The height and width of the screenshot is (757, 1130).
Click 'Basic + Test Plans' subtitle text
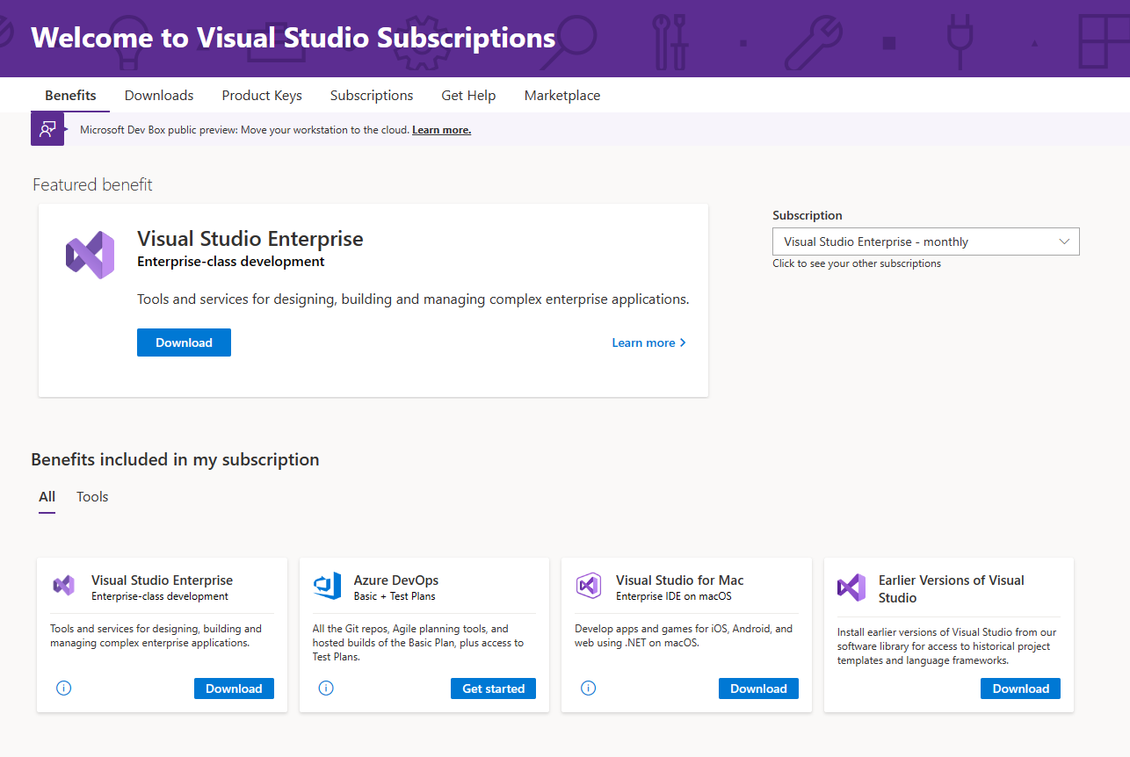tap(395, 596)
